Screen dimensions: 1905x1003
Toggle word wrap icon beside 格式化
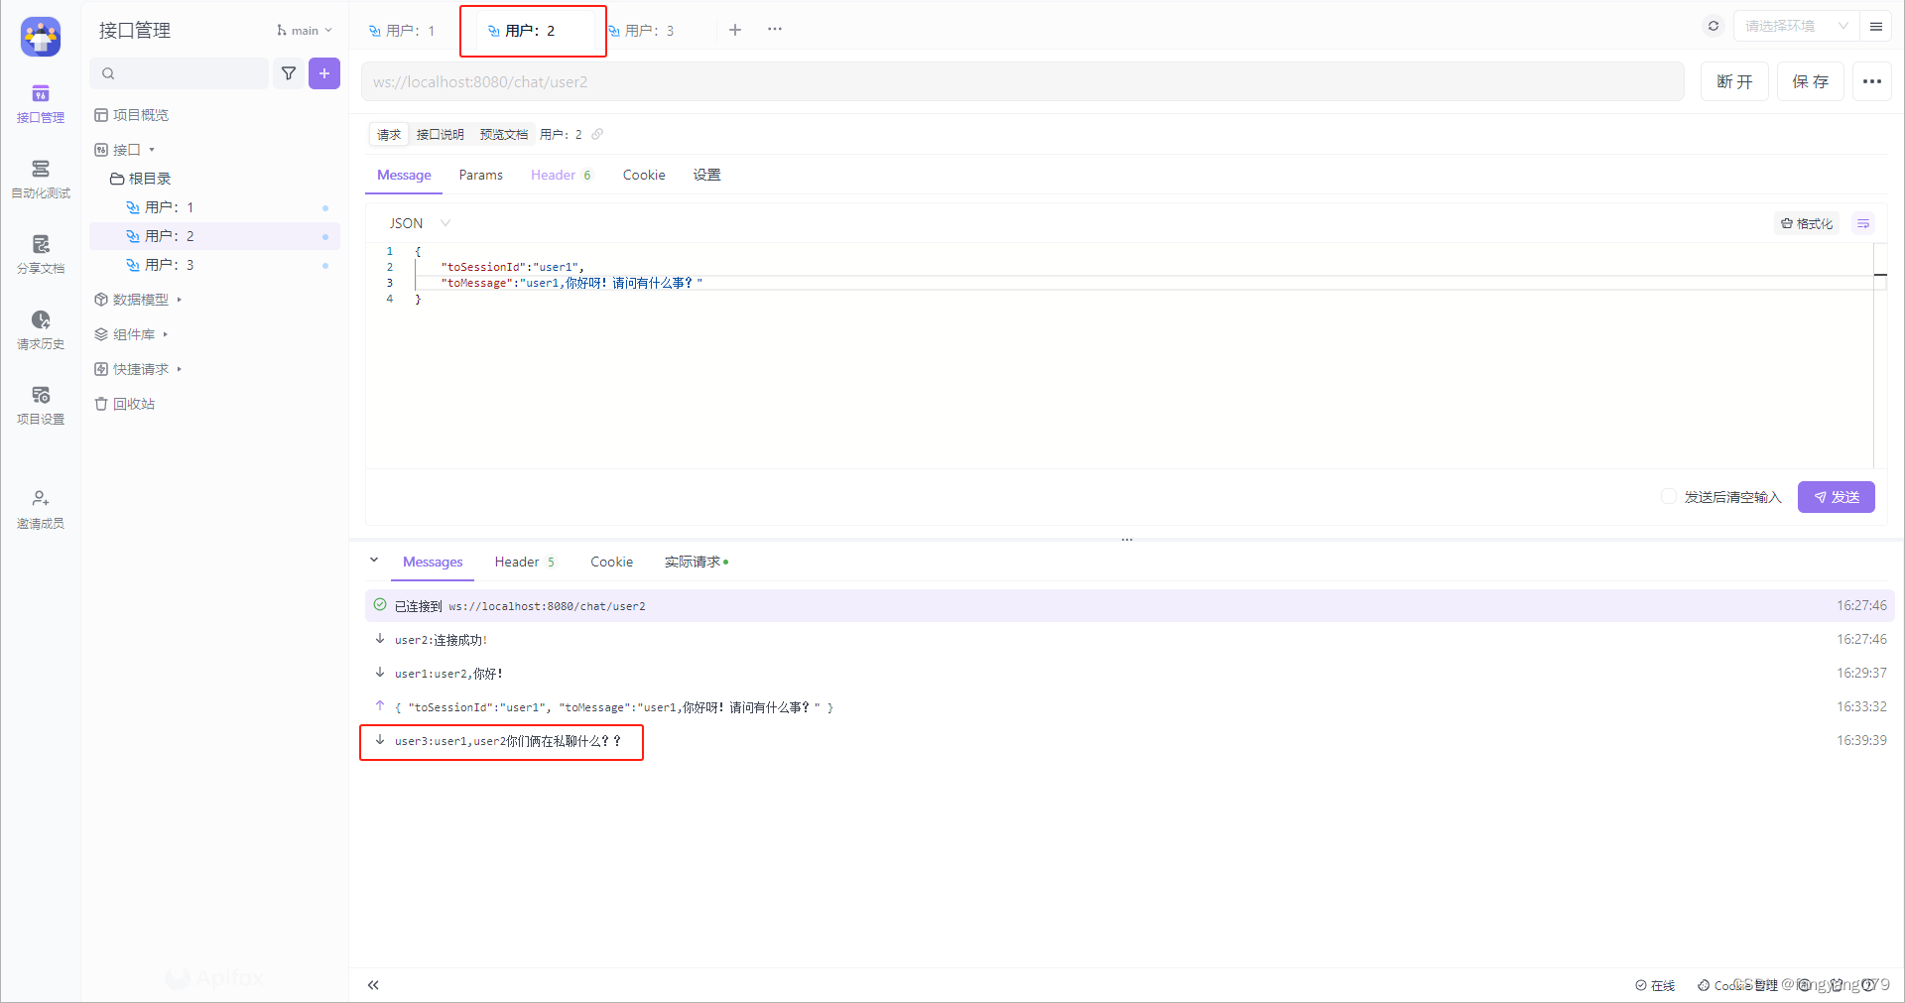1863,224
